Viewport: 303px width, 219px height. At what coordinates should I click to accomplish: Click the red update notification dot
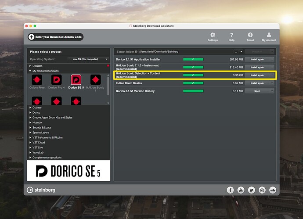pos(108,66)
